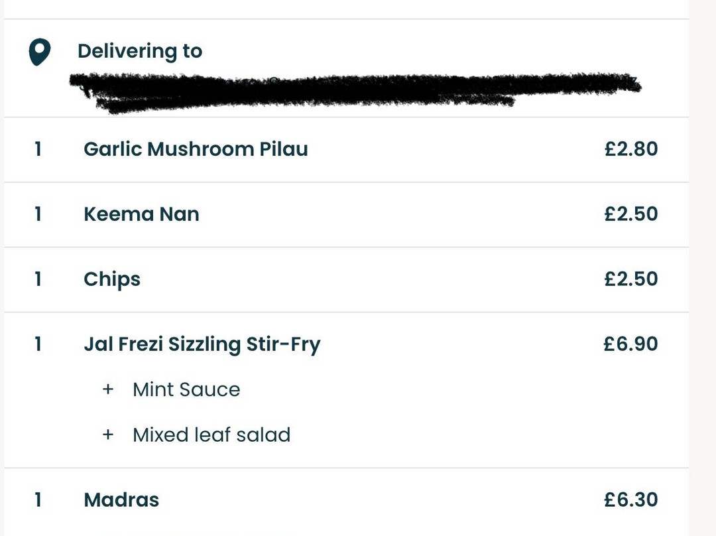Select the Keema Nan item

pos(142,214)
